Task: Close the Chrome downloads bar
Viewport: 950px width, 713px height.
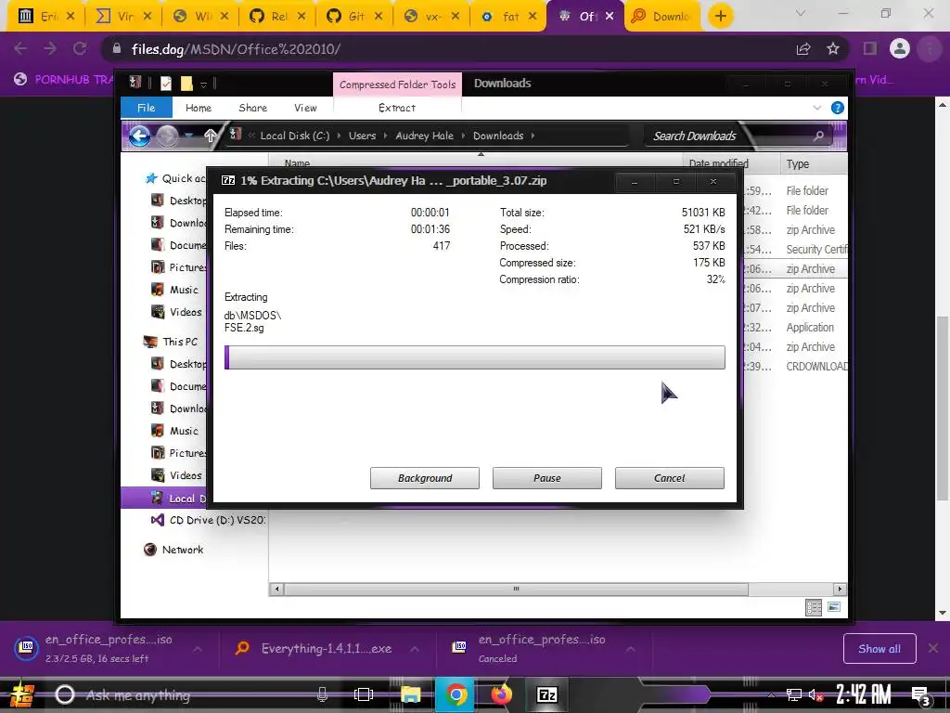Action: (933, 649)
